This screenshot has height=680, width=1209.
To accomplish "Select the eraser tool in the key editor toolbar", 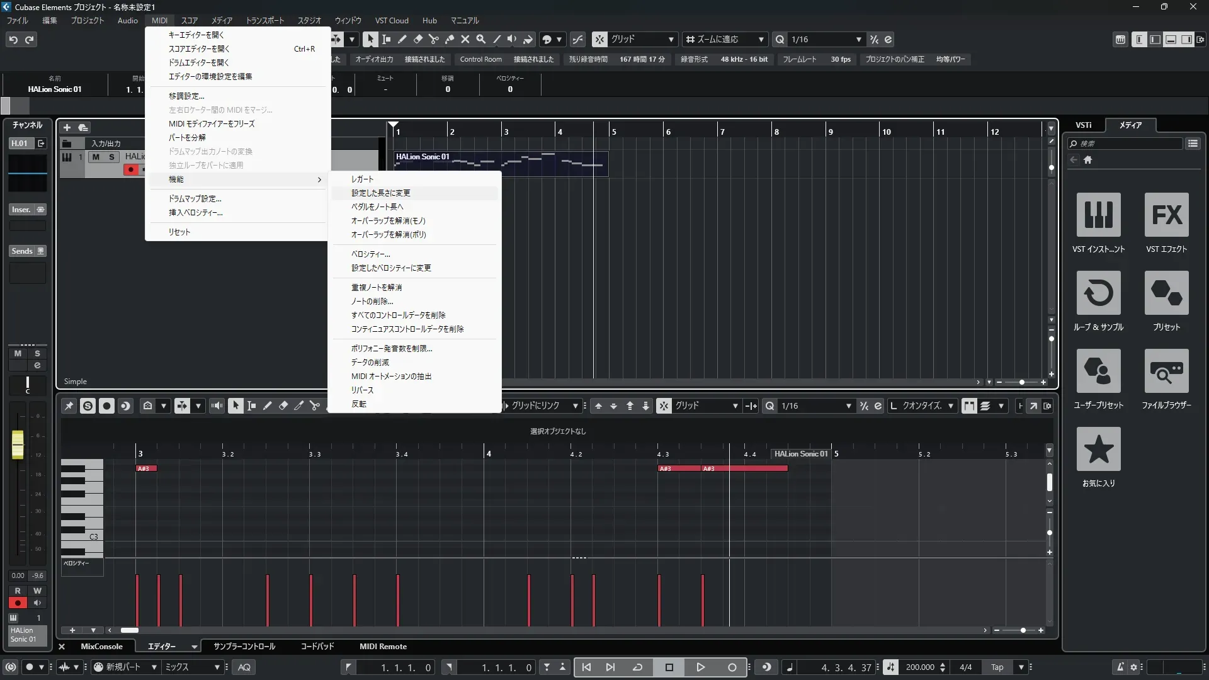I will [x=283, y=406].
